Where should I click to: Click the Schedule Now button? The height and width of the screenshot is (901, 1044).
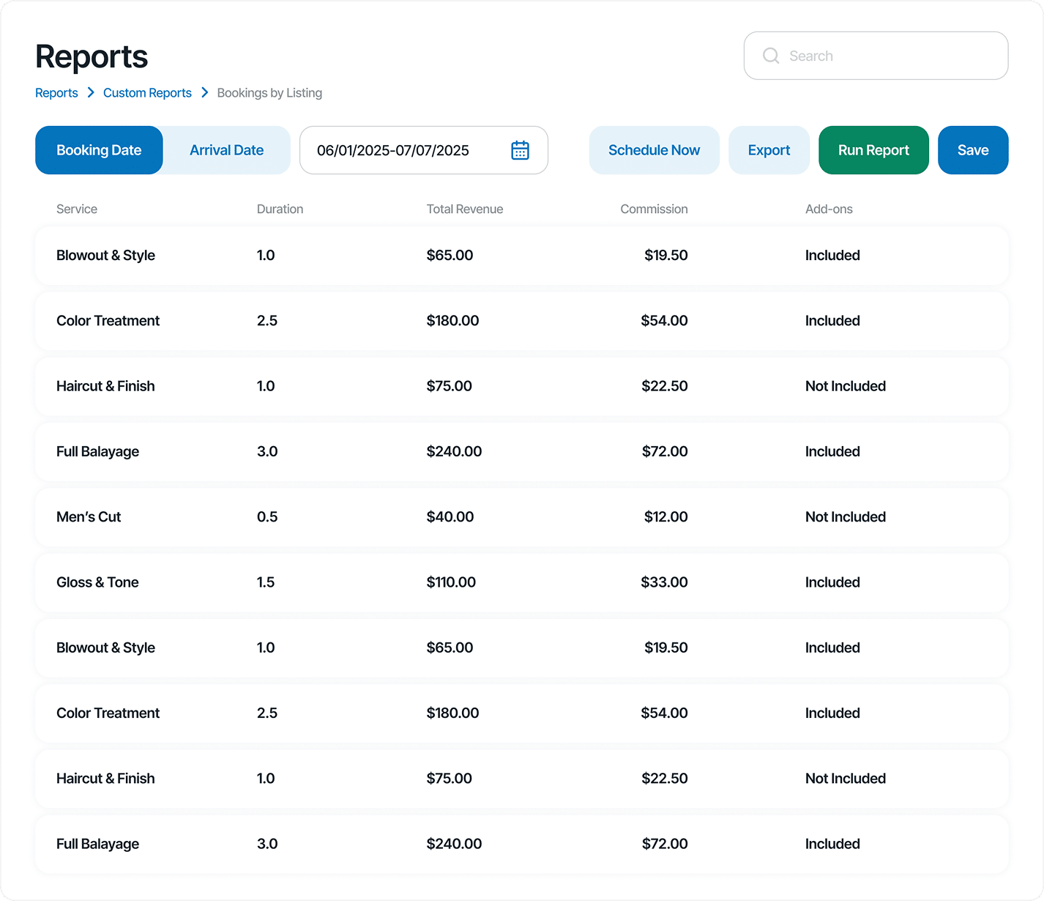tap(654, 150)
